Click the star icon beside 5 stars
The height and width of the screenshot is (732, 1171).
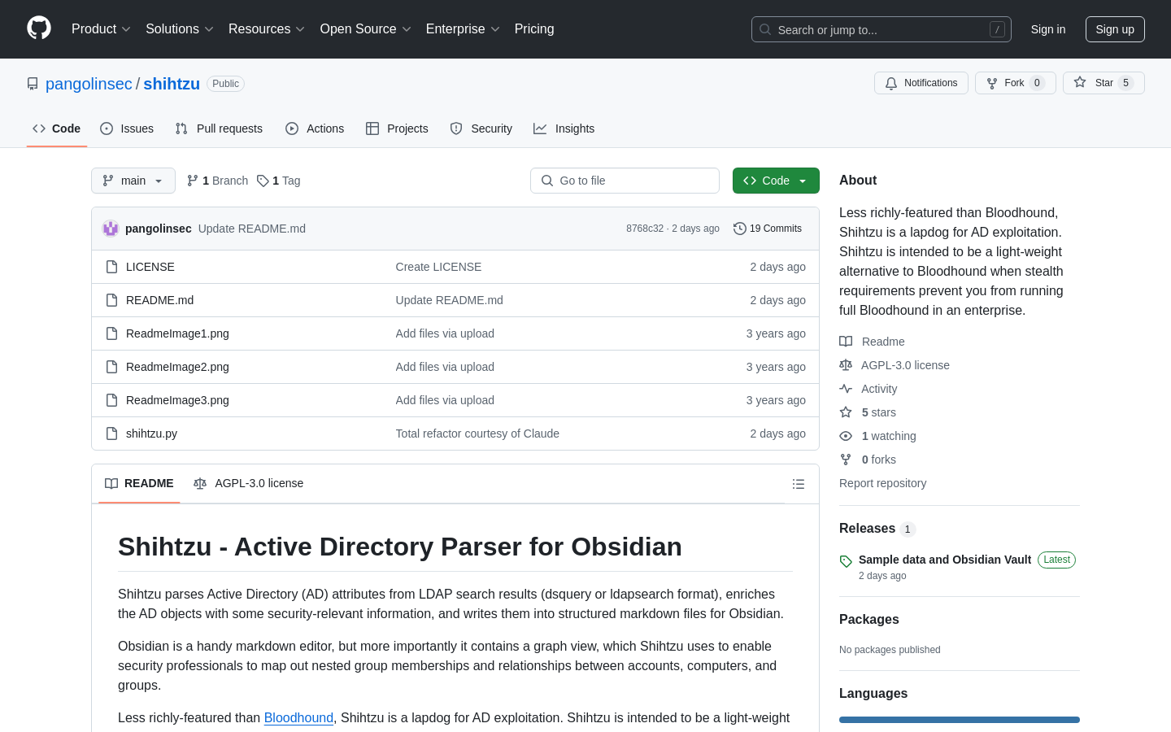coord(846,412)
